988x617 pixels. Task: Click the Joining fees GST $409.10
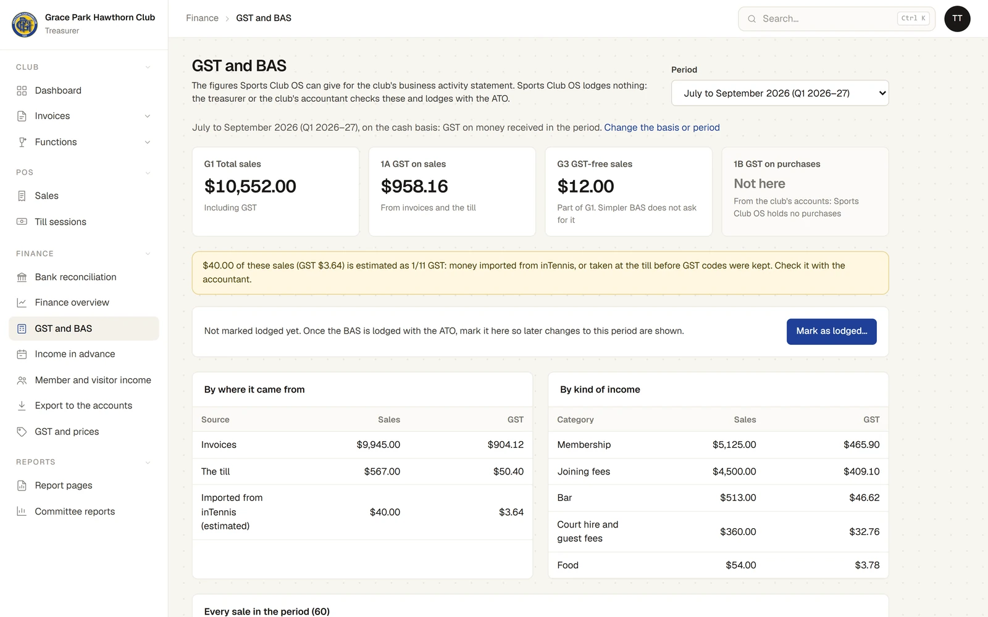861,471
